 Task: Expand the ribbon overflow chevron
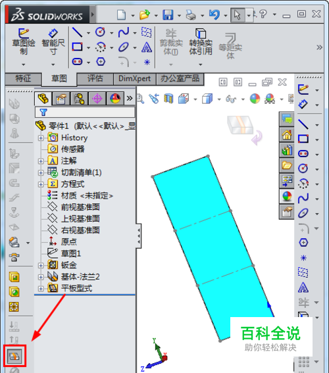(x=319, y=47)
